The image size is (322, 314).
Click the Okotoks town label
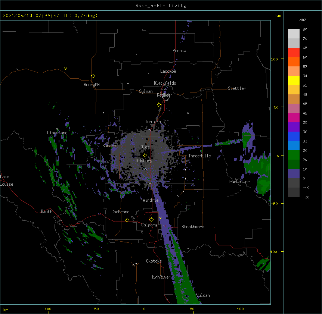pos(154,261)
